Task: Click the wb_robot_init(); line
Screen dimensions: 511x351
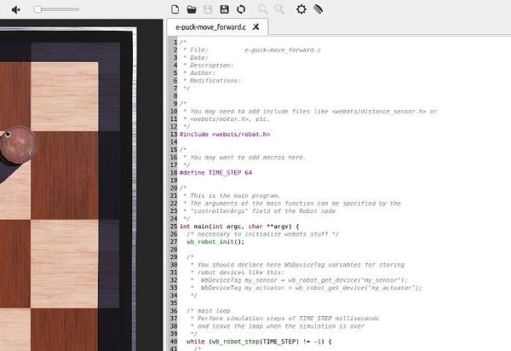Action: click(215, 242)
